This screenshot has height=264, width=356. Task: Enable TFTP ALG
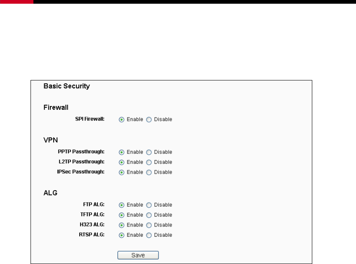[x=121, y=215]
